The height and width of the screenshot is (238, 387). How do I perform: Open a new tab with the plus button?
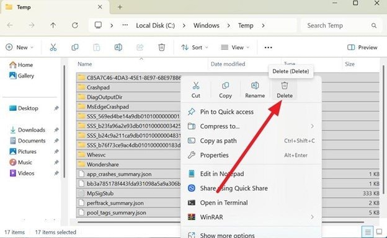pyautogui.click(x=120, y=7)
